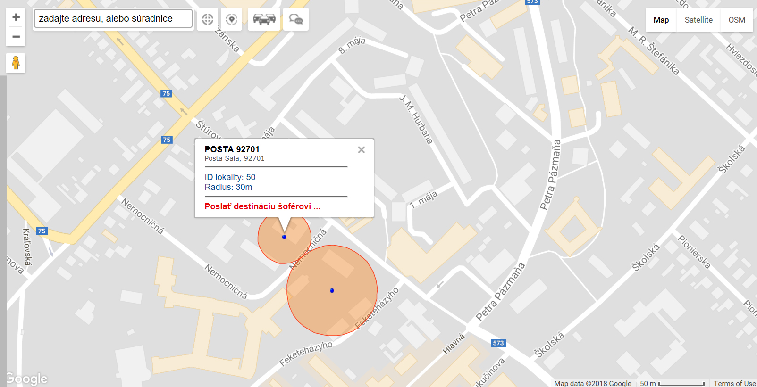Select the Map view type
The width and height of the screenshot is (757, 387).
[661, 20]
